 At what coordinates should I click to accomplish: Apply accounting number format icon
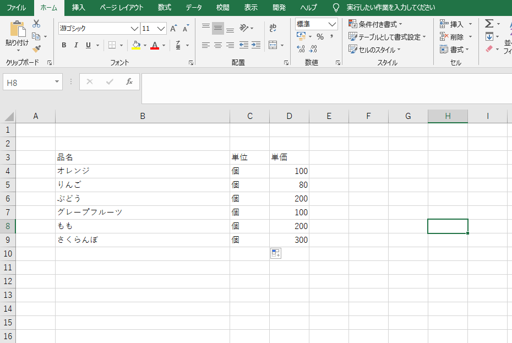point(301,36)
